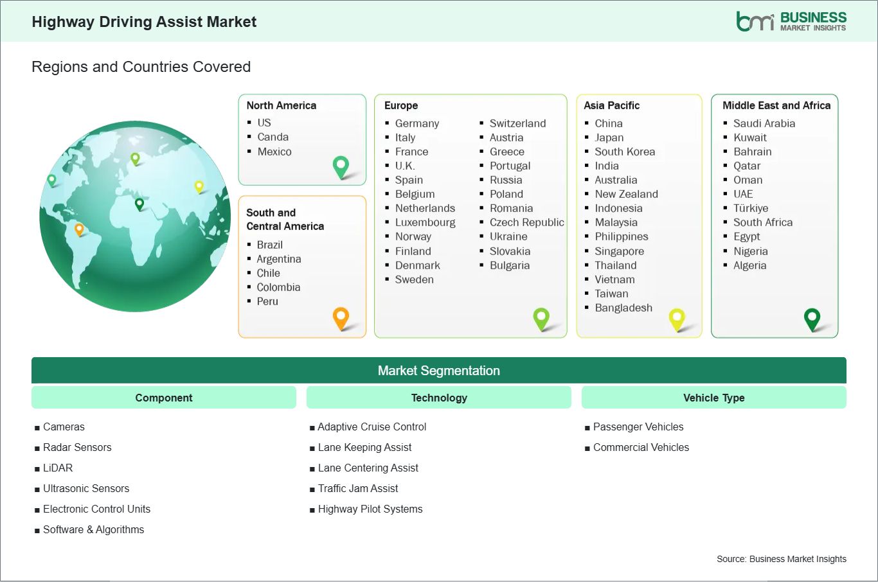The height and width of the screenshot is (582, 878).
Task: Click 'South Africa' in the country list
Action: (763, 222)
